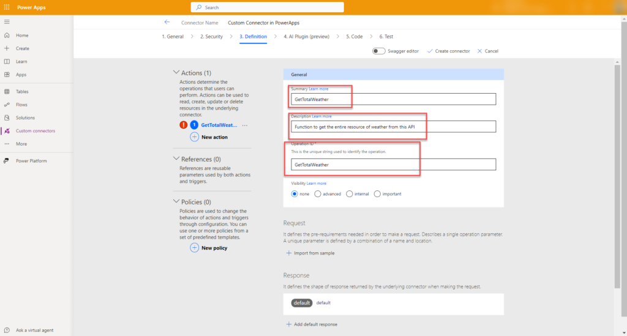Image resolution: width=627 pixels, height=336 pixels.
Task: Click the Cancel X icon
Action: pos(479,51)
